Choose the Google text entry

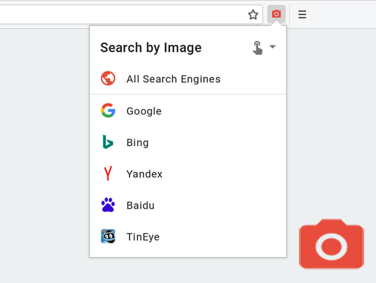(x=144, y=111)
